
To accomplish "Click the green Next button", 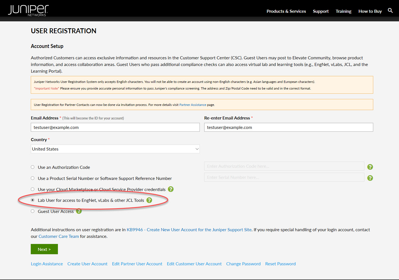I will [x=44, y=249].
